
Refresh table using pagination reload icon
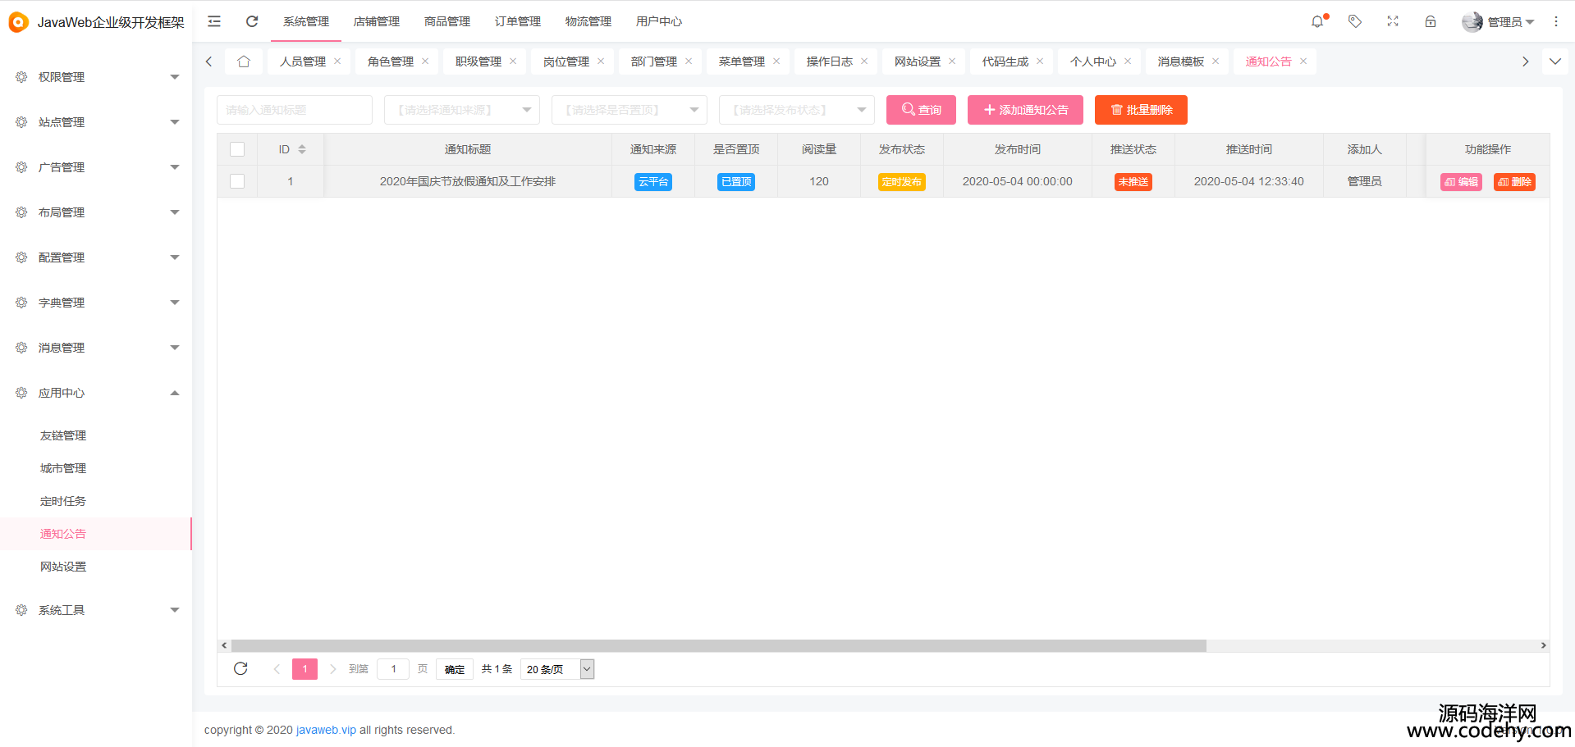coord(240,668)
